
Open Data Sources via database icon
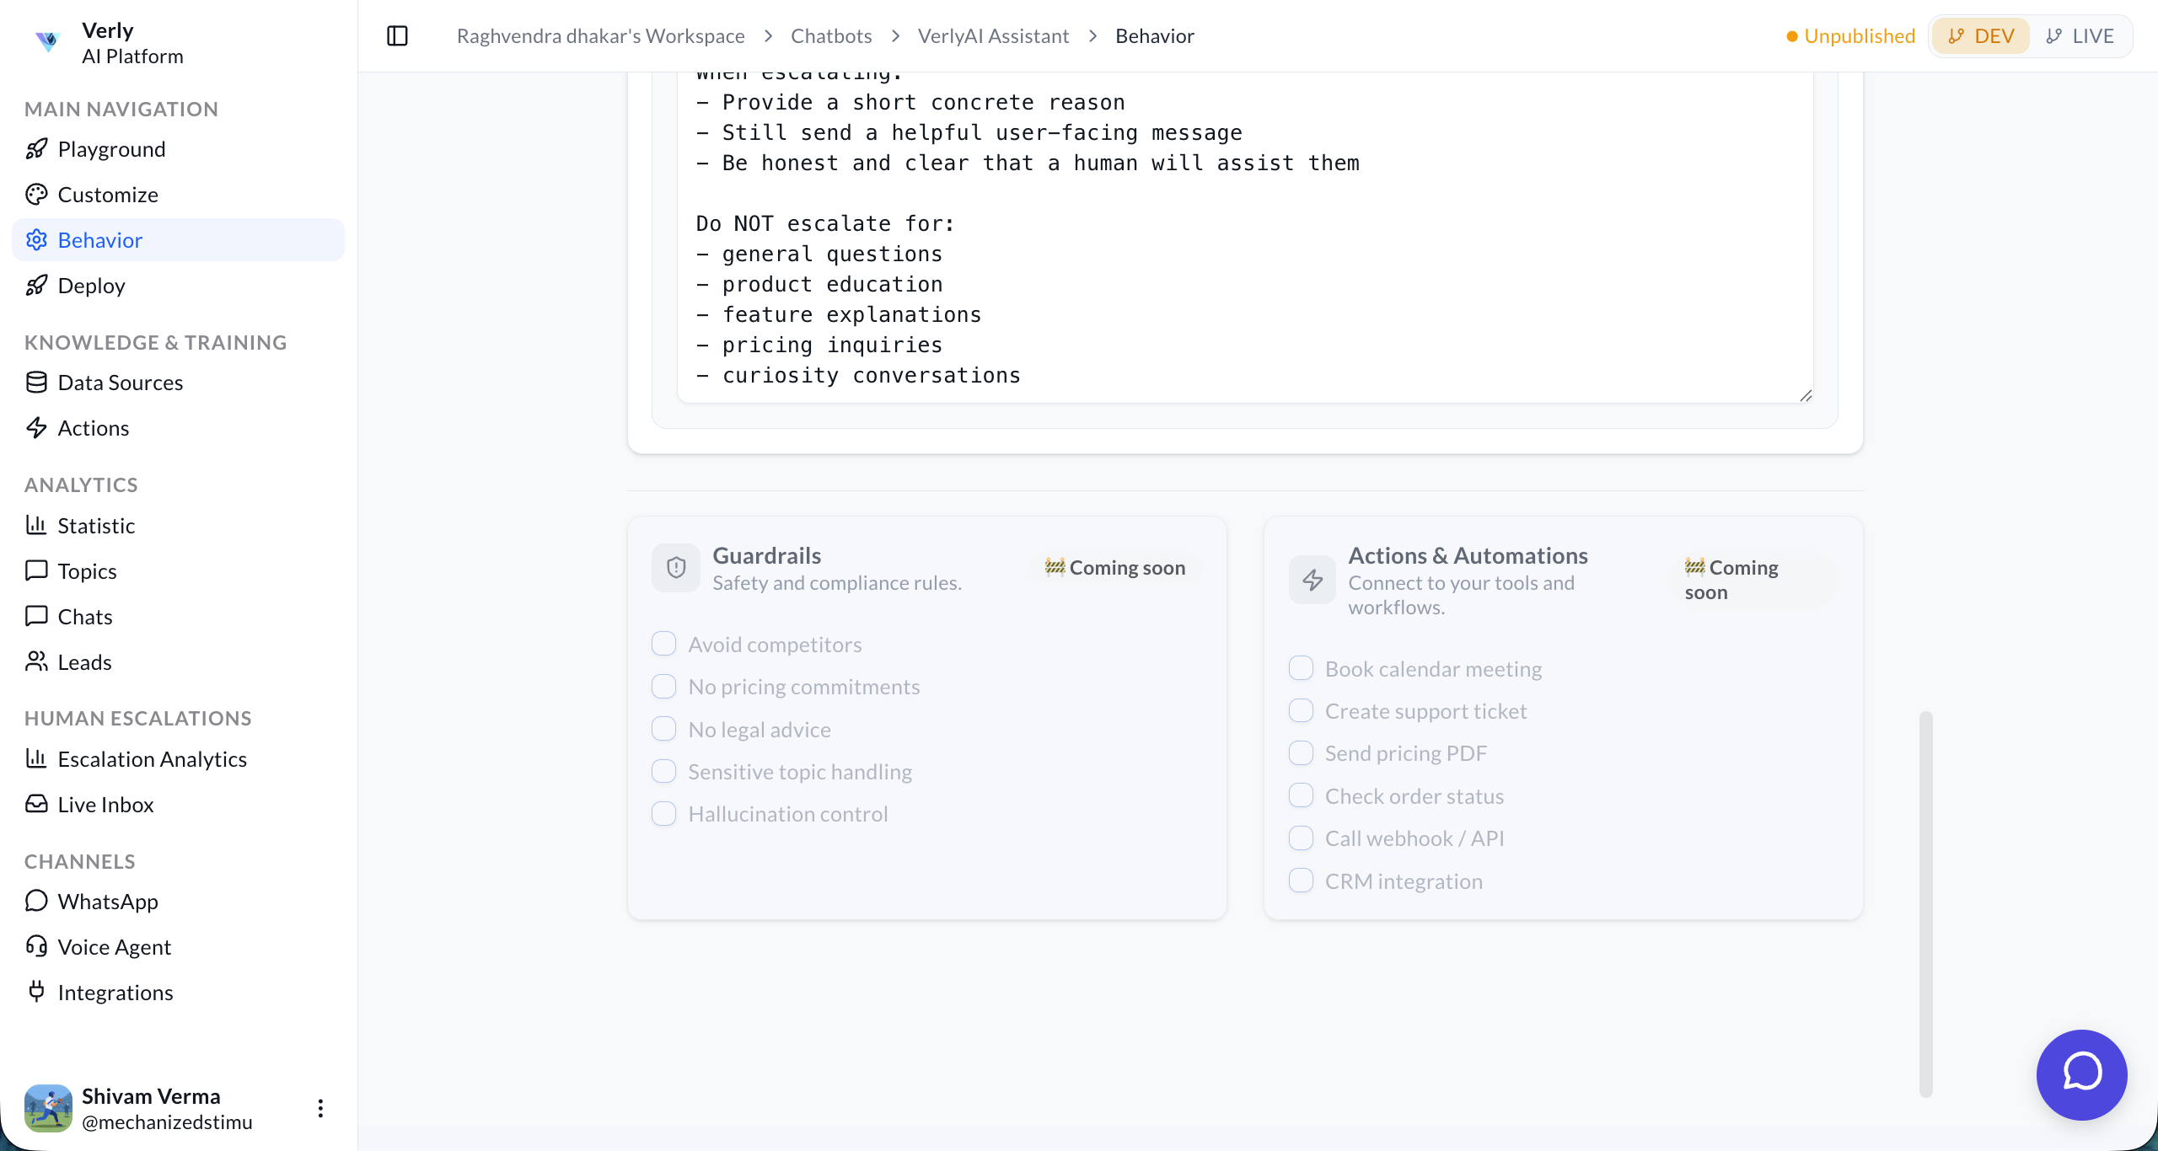36,383
